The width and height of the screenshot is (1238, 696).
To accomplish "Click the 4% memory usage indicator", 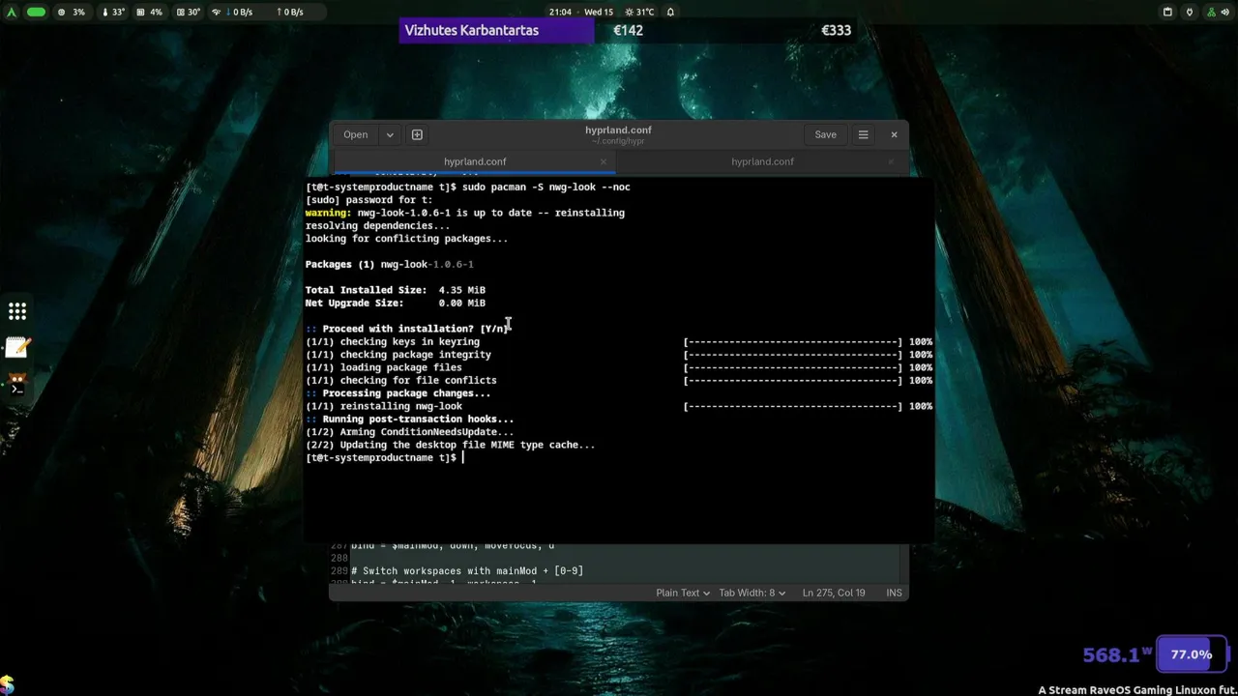I will [x=149, y=12].
